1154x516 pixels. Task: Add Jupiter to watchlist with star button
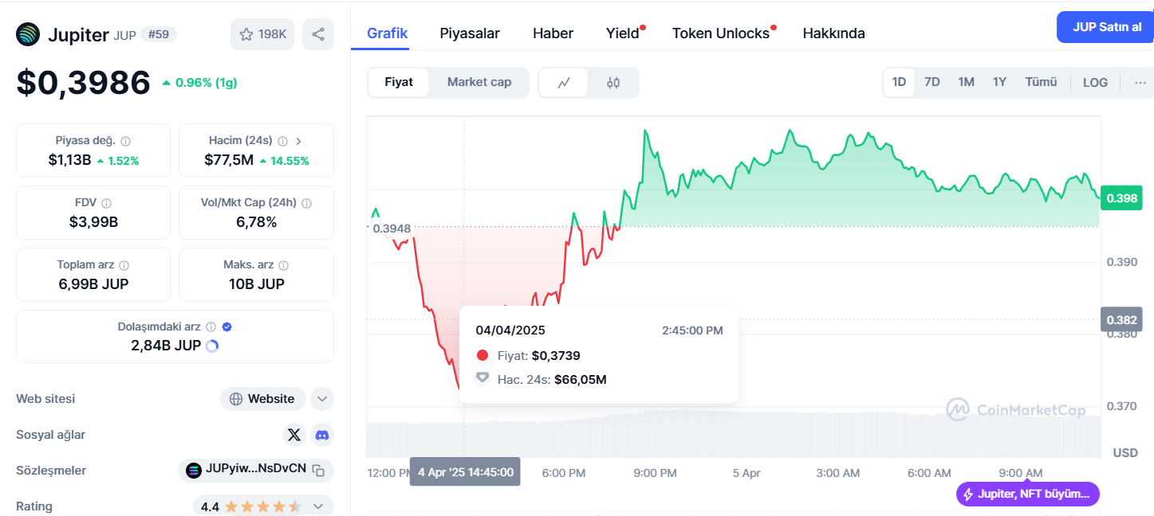(x=262, y=34)
